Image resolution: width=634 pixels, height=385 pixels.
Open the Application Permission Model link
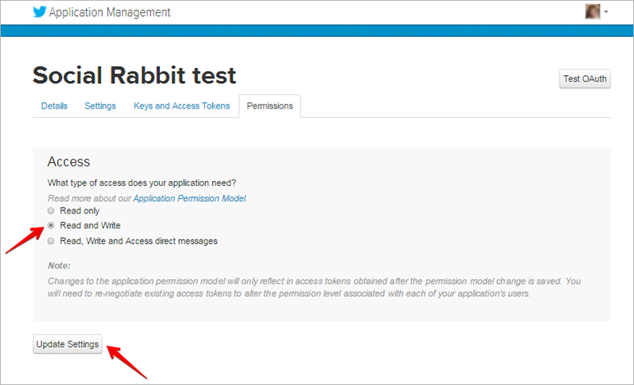(190, 198)
